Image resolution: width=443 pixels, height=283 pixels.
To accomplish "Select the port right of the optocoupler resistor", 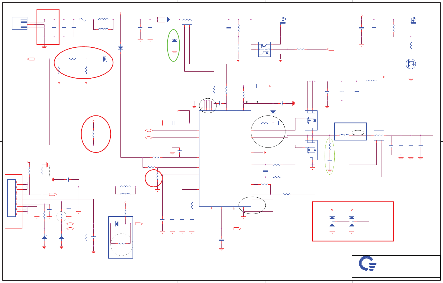I will pos(330,49).
